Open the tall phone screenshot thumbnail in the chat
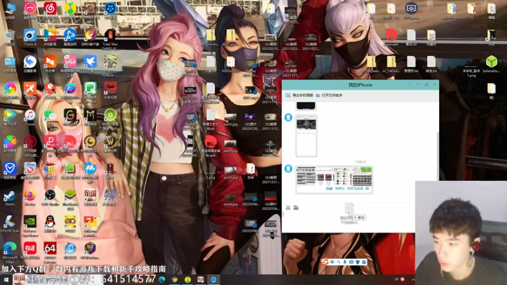This screenshot has width=507, height=285. coord(306,136)
